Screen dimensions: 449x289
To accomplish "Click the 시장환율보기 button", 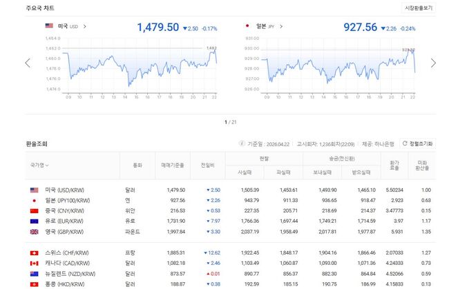I will click(x=419, y=8).
